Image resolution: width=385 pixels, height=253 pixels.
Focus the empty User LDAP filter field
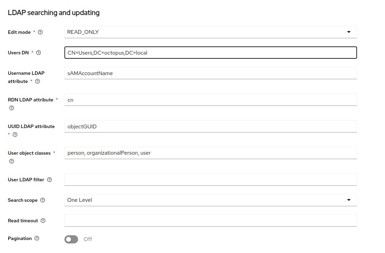(x=210, y=180)
